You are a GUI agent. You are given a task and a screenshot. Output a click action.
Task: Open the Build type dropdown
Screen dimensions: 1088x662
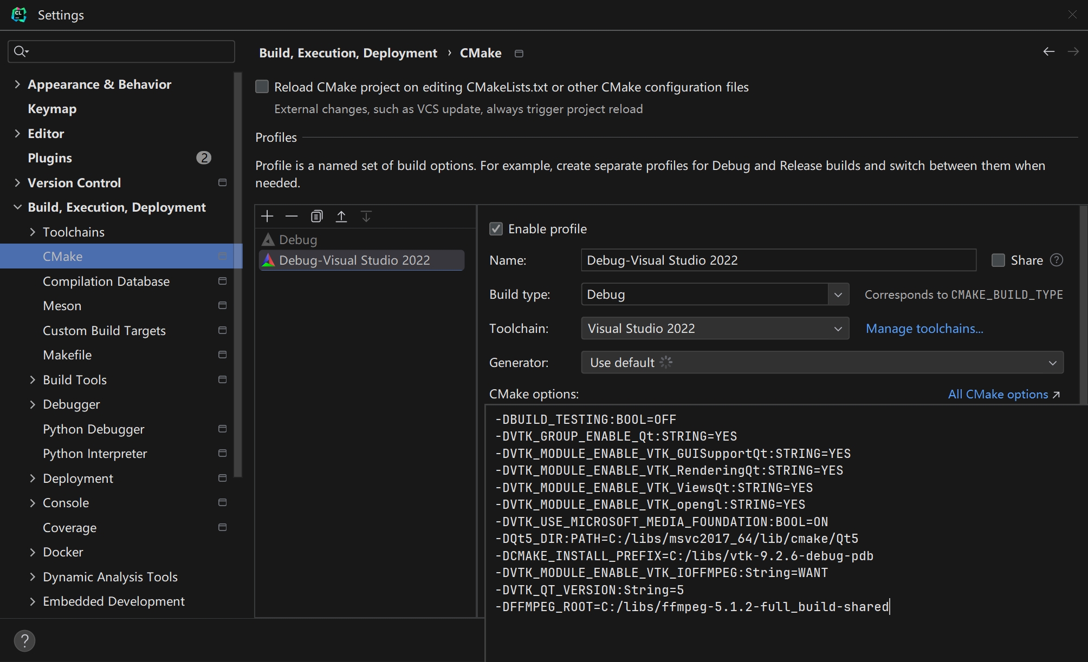[x=838, y=294]
